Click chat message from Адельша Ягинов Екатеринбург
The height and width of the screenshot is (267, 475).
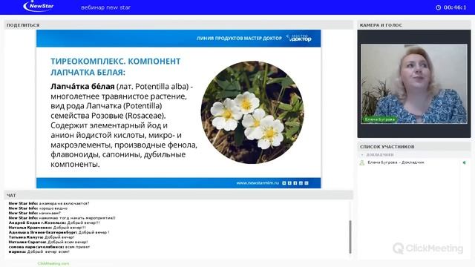pos(59,232)
